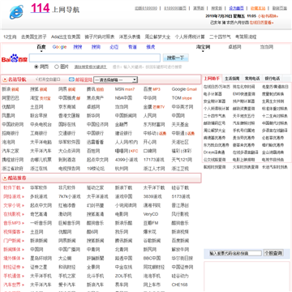Open the 京东商城 link
This screenshot has height=292, width=292.
pos(67,107)
